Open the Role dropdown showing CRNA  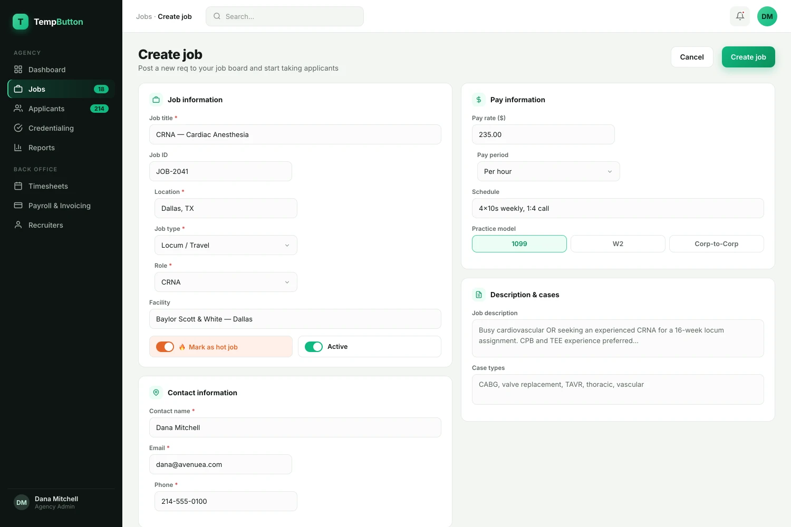point(226,282)
